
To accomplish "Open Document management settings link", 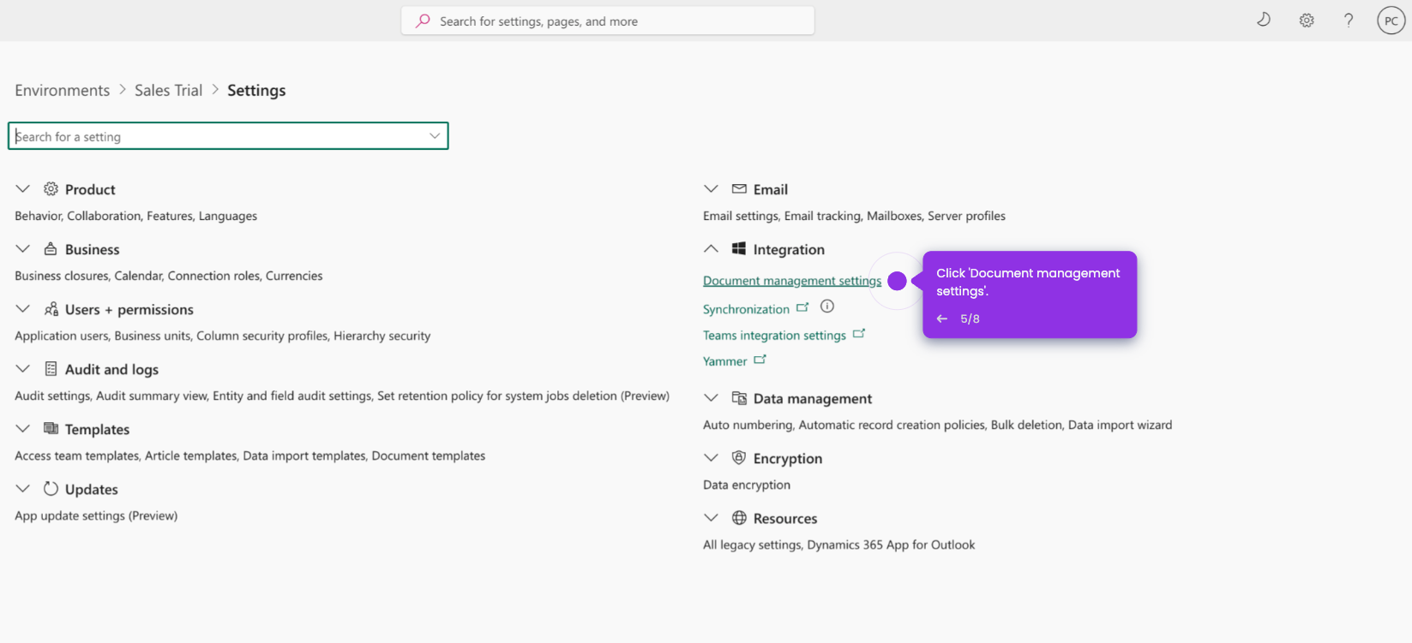I will pyautogui.click(x=792, y=281).
